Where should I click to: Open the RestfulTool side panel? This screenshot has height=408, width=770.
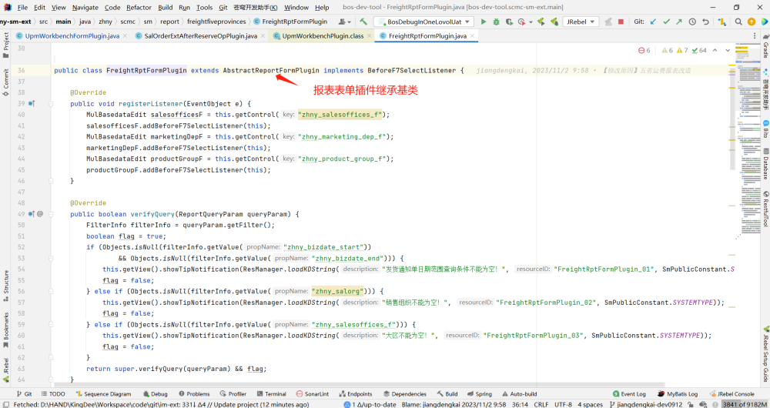[x=765, y=209]
